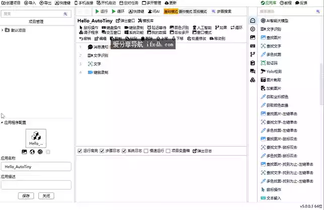Click the 撤销 undo icon
Image resolution: width=324 pixels, height=210 pixels.
coord(81,39)
